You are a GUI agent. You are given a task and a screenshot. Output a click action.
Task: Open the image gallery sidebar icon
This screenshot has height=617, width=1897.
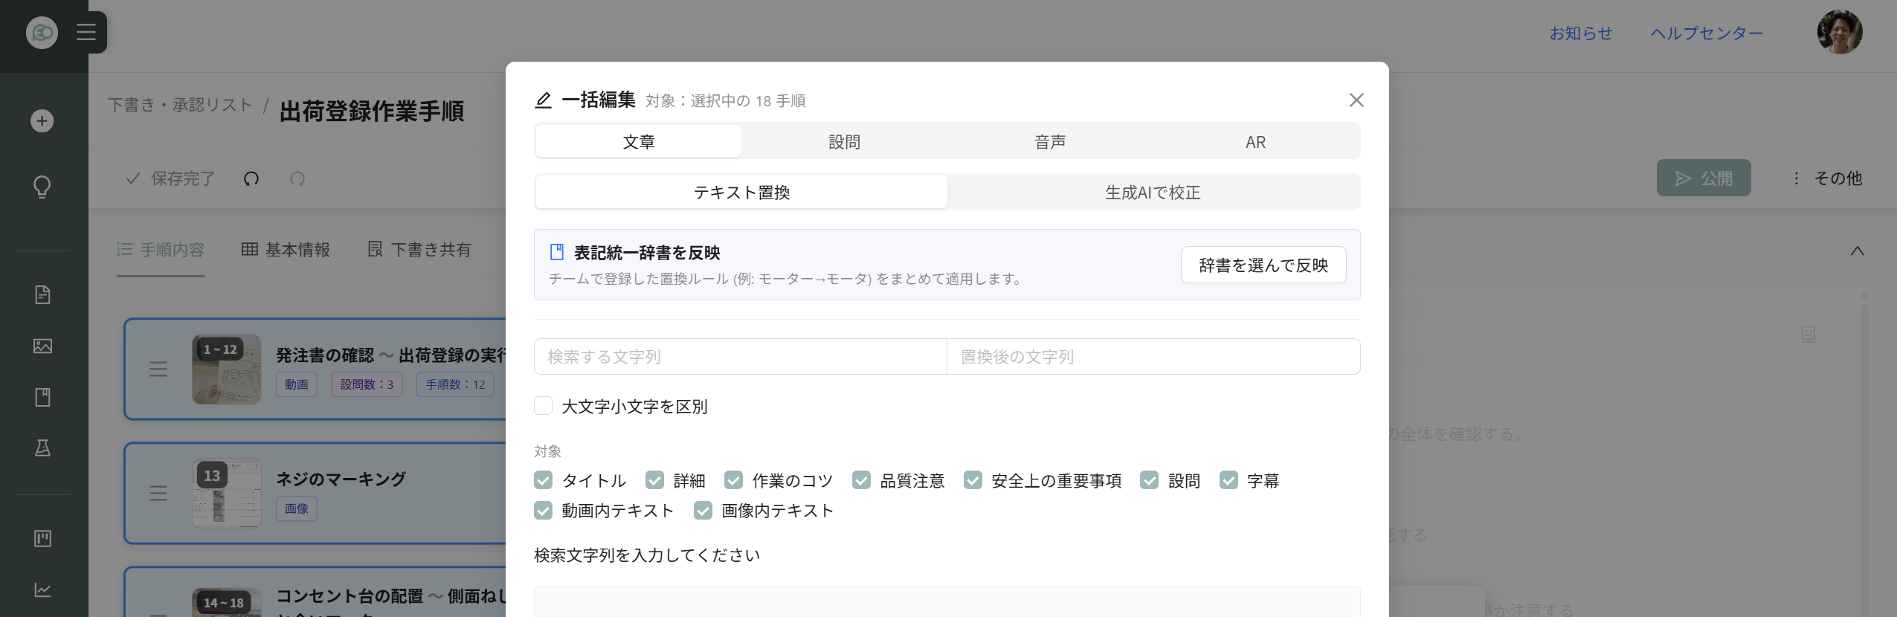point(42,346)
